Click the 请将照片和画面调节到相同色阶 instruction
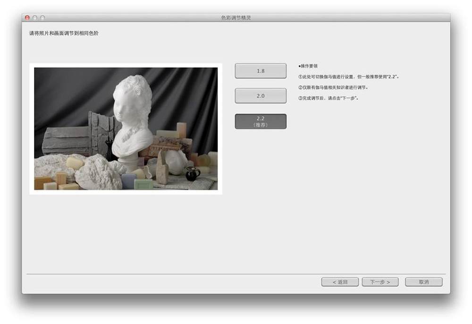 pyautogui.click(x=64, y=33)
